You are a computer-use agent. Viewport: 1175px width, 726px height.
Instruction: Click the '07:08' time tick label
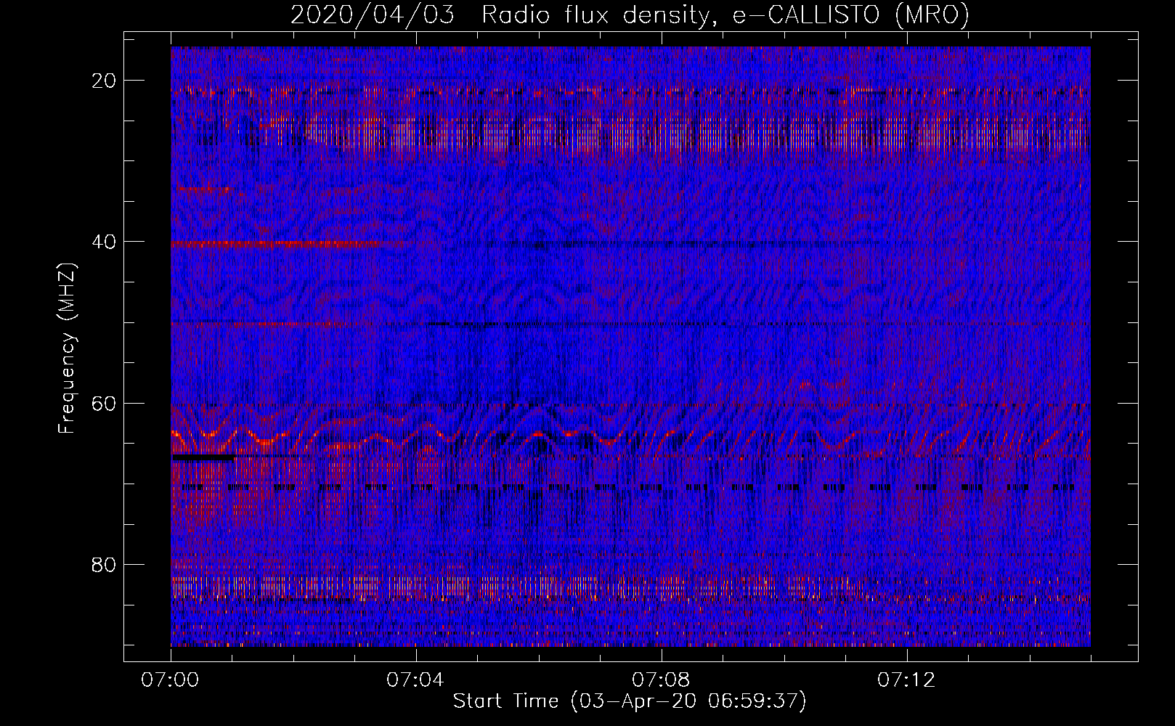pos(661,680)
